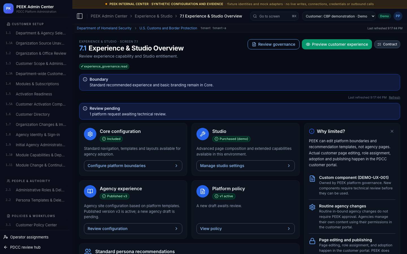Click the Agency experience book icon
This screenshot has height=254, width=407.
(x=90, y=191)
